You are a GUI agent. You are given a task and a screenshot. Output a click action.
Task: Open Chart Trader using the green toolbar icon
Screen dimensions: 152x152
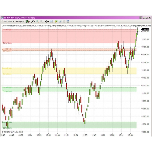[x=56, y=21]
